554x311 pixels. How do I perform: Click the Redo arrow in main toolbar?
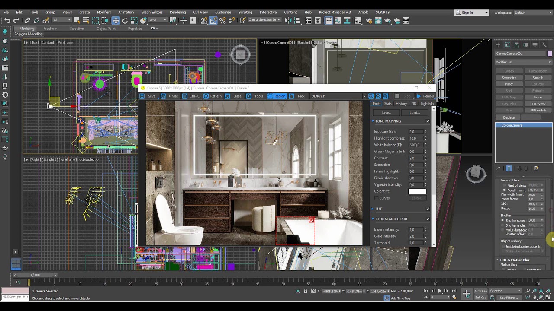pyautogui.click(x=16, y=21)
